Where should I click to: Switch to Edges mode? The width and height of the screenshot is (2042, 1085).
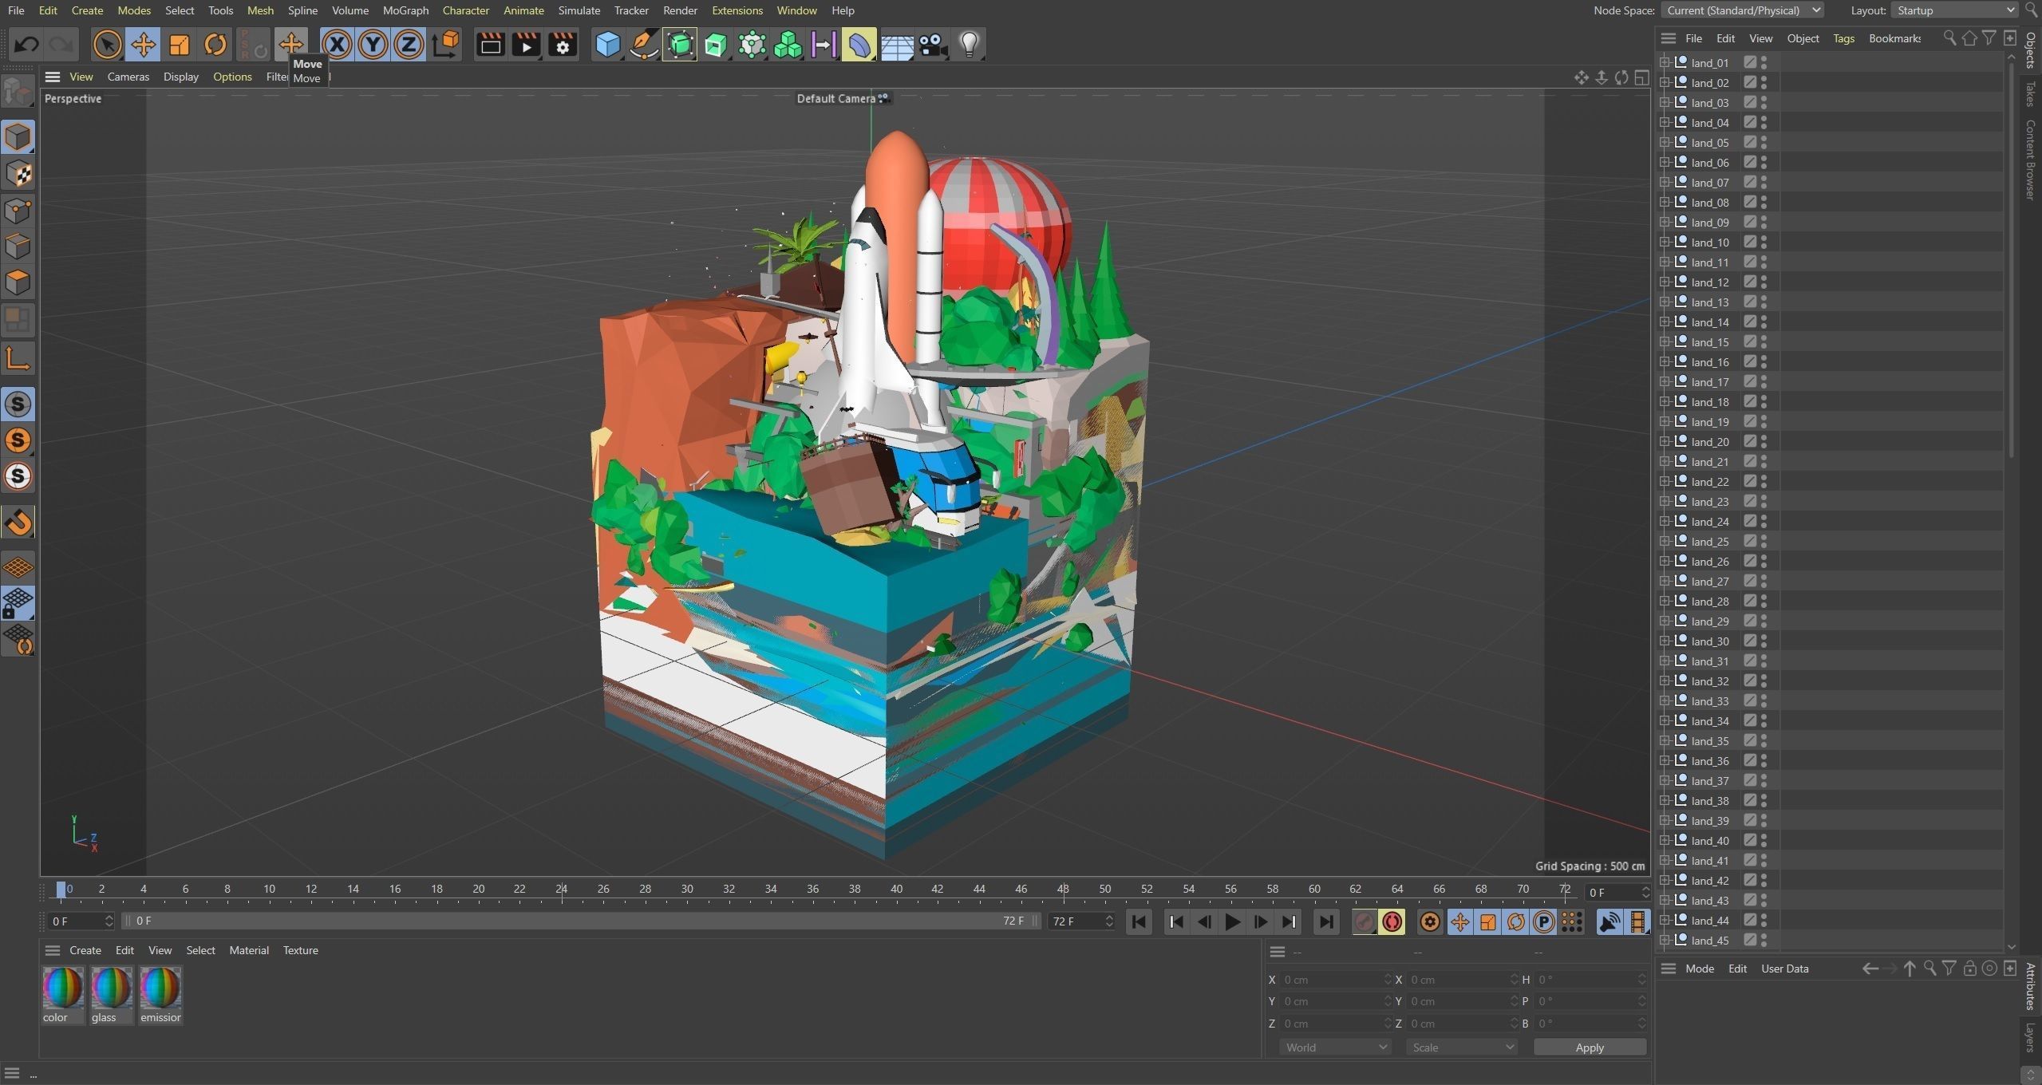tap(18, 247)
